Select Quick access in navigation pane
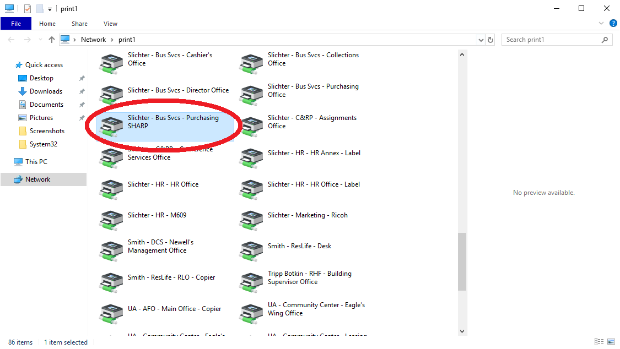The width and height of the screenshot is (620, 349). [x=44, y=65]
